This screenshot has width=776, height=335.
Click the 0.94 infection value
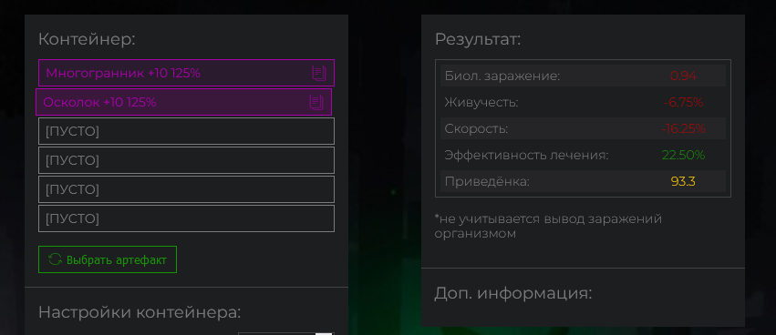pos(683,76)
